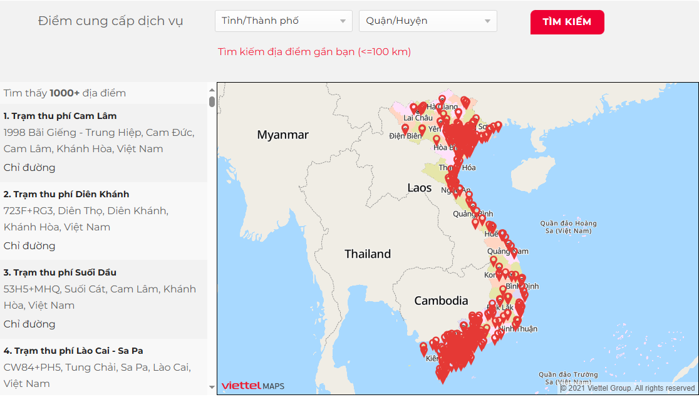Viewport: 699px width, 397px height.
Task: Select the inland pin left of Quảng Nam
Action: pyautogui.click(x=493, y=260)
